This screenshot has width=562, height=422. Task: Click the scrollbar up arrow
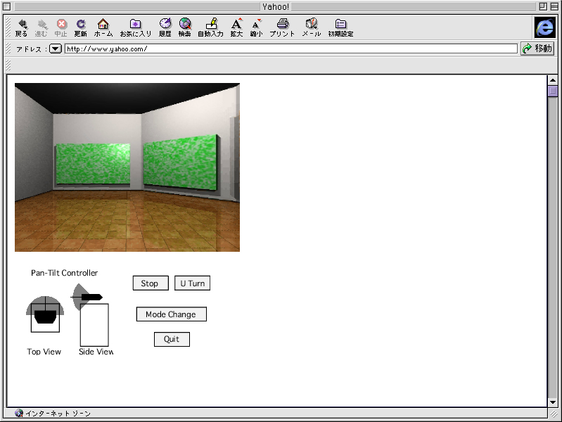553,80
